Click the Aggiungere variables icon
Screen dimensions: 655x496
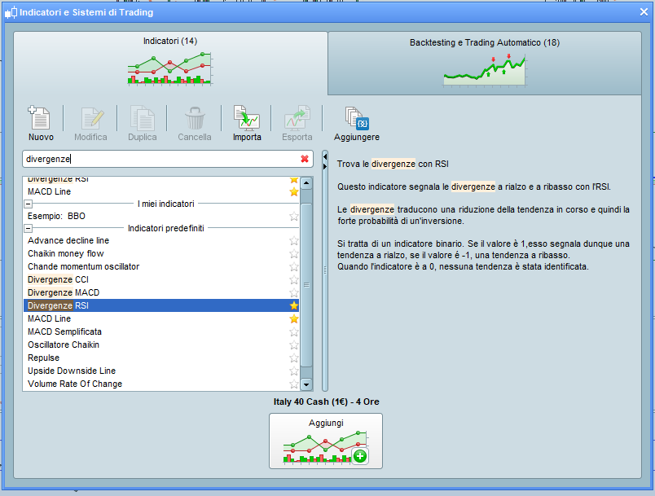pos(357,119)
